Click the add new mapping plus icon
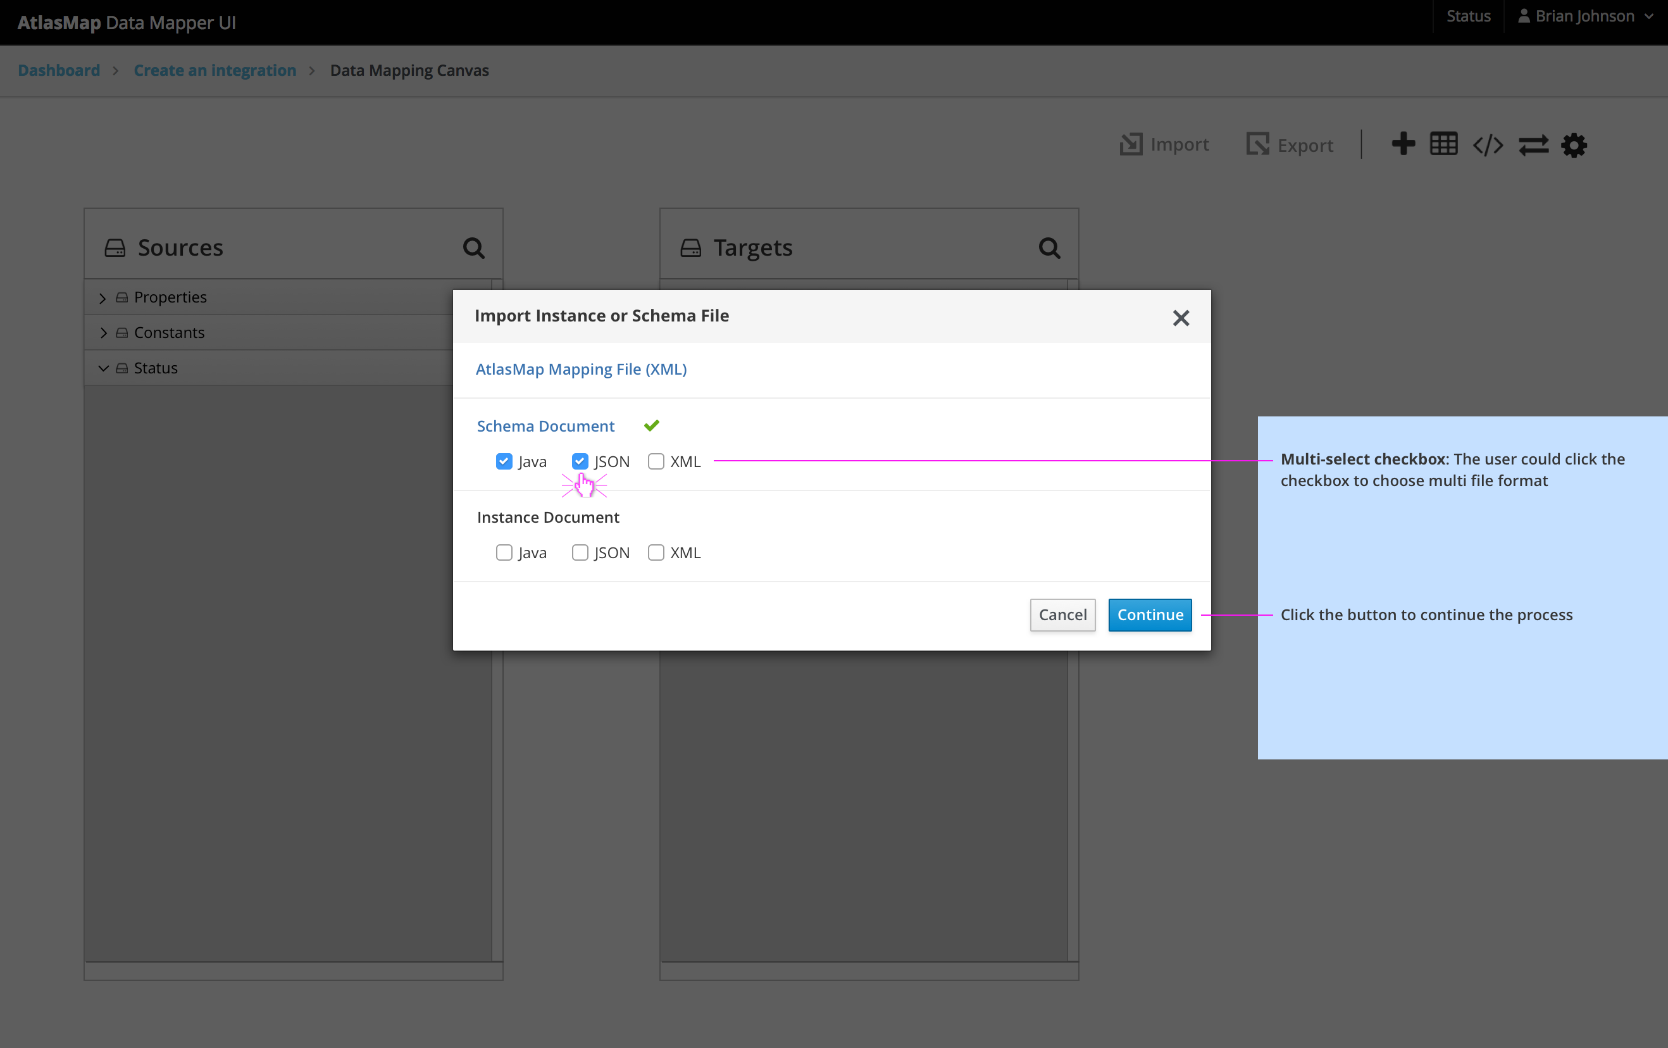Viewport: 1668px width, 1048px height. pos(1403,144)
